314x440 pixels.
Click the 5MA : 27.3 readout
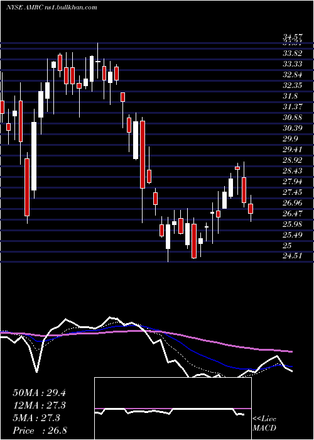coord(36,418)
